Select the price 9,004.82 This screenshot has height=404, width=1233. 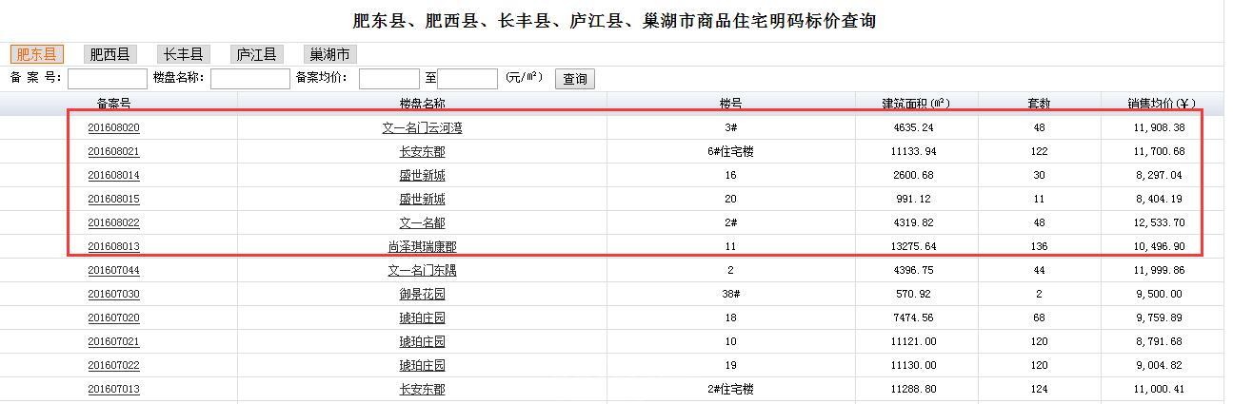pos(1159,366)
